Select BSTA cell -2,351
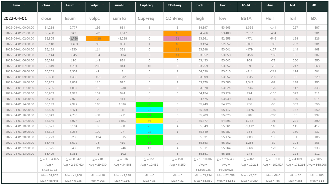The height and width of the screenshot is (185, 330). 249,33
